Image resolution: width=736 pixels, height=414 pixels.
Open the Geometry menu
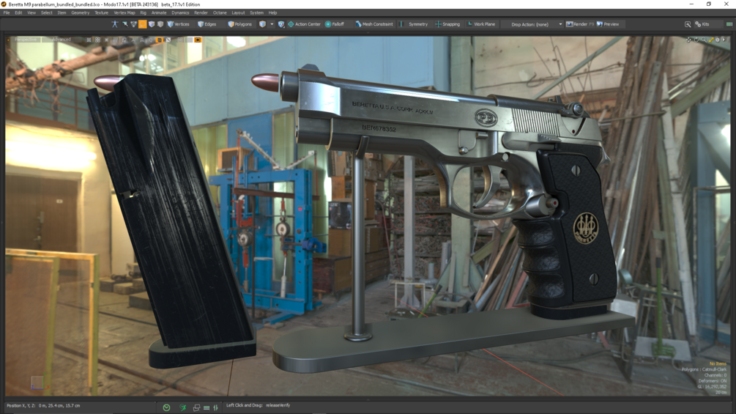click(81, 12)
